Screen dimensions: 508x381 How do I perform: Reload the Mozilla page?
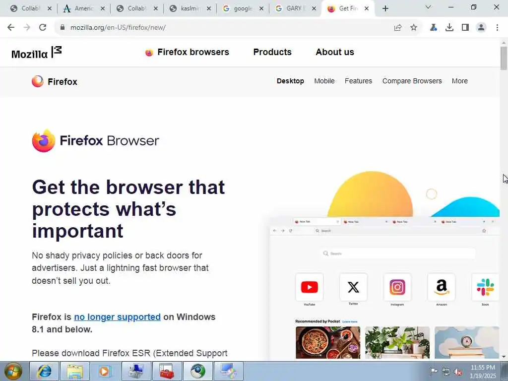tap(43, 28)
